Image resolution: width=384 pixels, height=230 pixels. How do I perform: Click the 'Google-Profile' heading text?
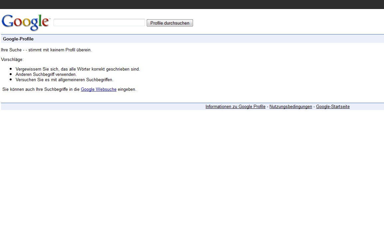[18, 39]
